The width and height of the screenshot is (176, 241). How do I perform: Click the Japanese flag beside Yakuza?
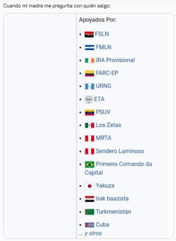89,186
